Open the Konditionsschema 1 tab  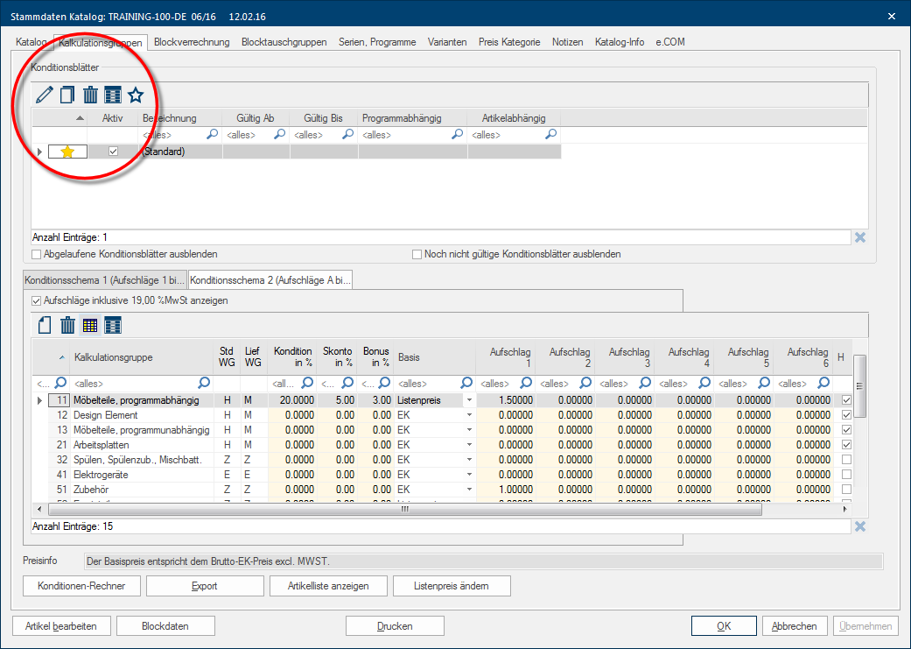click(104, 280)
